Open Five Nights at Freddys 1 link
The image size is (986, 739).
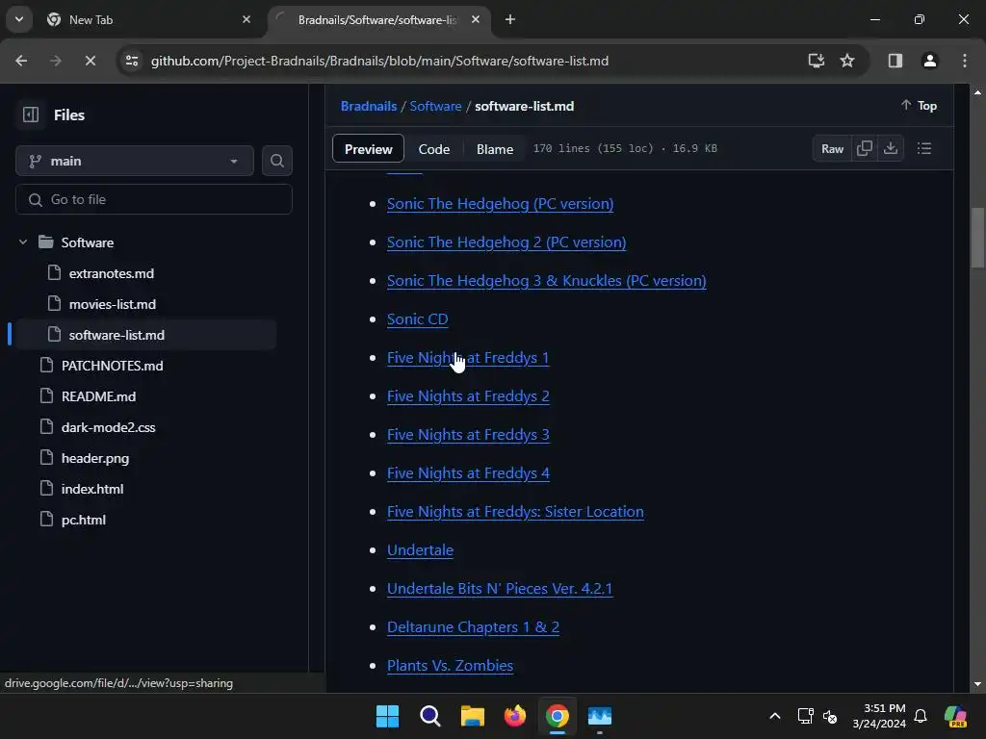click(468, 358)
